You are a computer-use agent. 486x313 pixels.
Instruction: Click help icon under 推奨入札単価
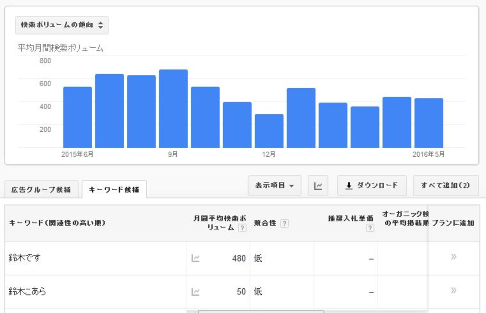click(370, 228)
